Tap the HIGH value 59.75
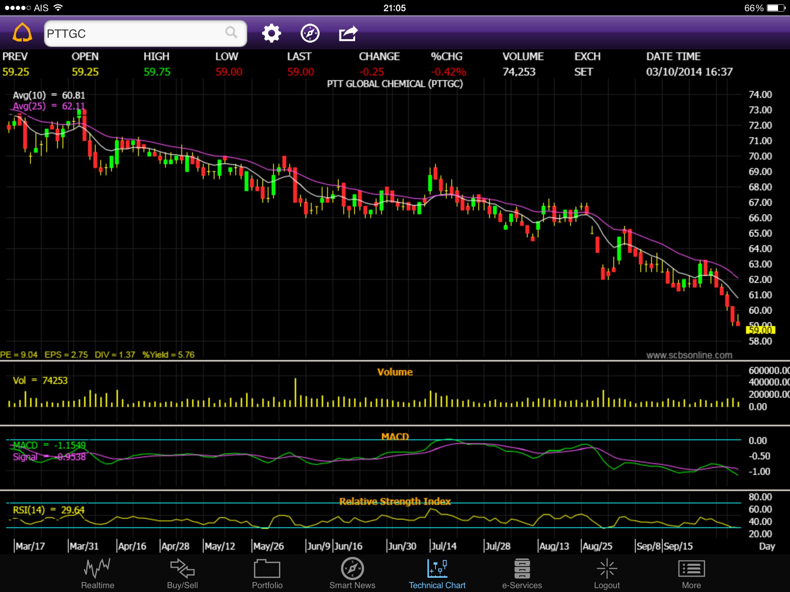Image resolution: width=790 pixels, height=592 pixels. pos(157,72)
